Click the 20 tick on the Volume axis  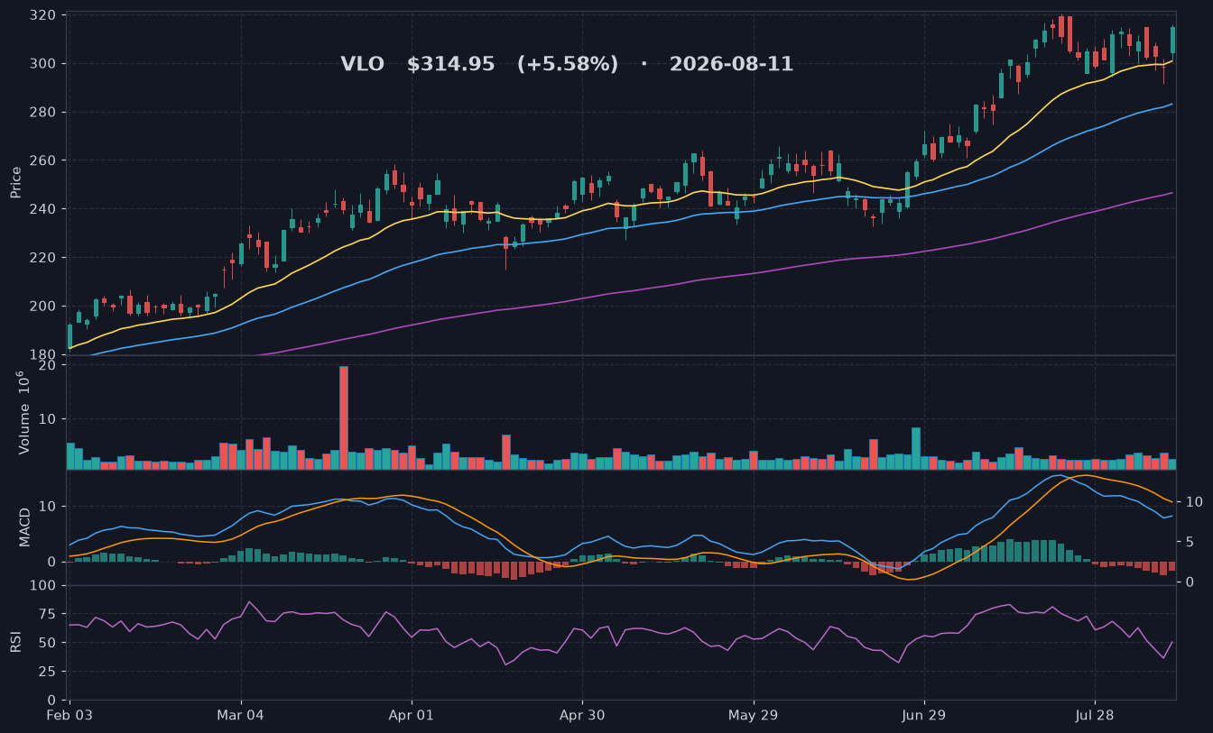point(49,364)
